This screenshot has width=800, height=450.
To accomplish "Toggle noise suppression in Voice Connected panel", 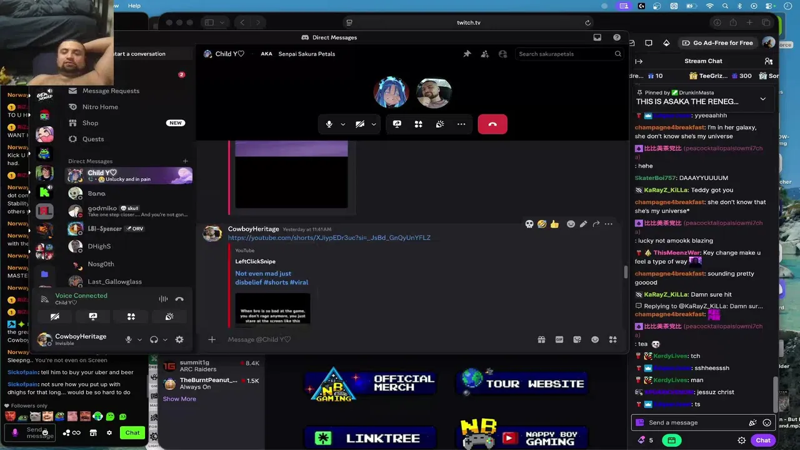I will 163,299.
